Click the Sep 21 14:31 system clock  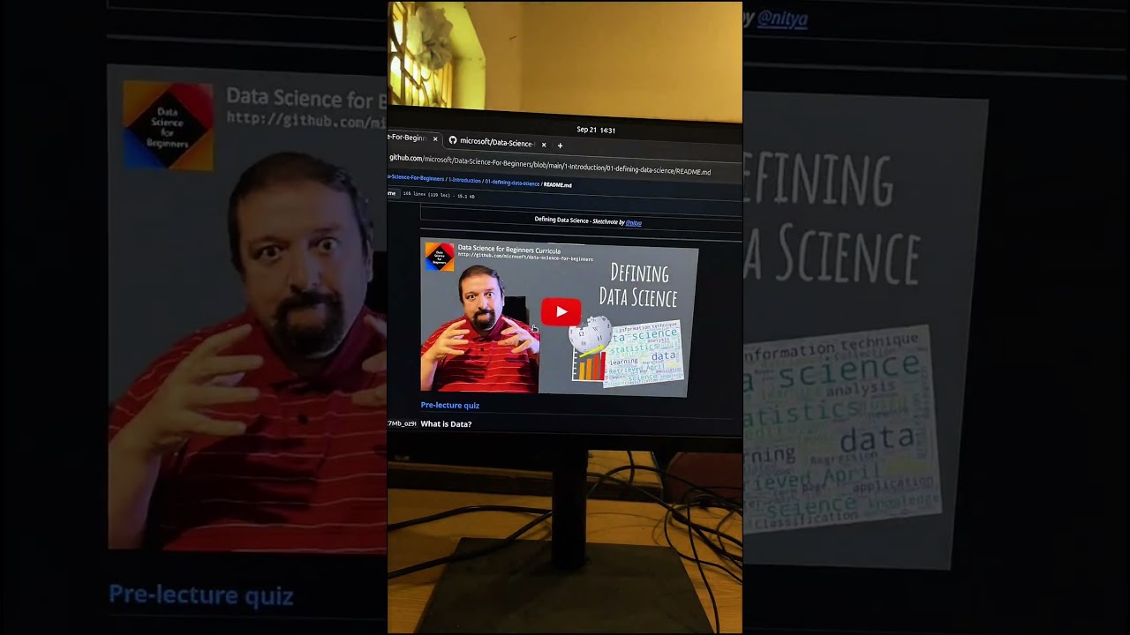tap(596, 130)
